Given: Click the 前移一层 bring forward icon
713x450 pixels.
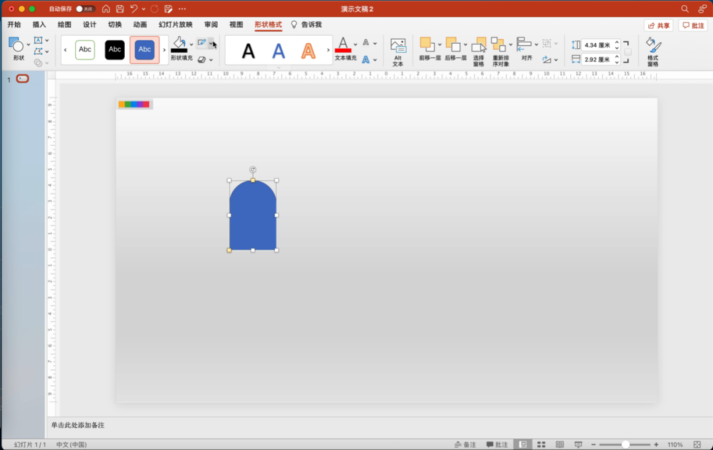Looking at the screenshot, I should [427, 45].
